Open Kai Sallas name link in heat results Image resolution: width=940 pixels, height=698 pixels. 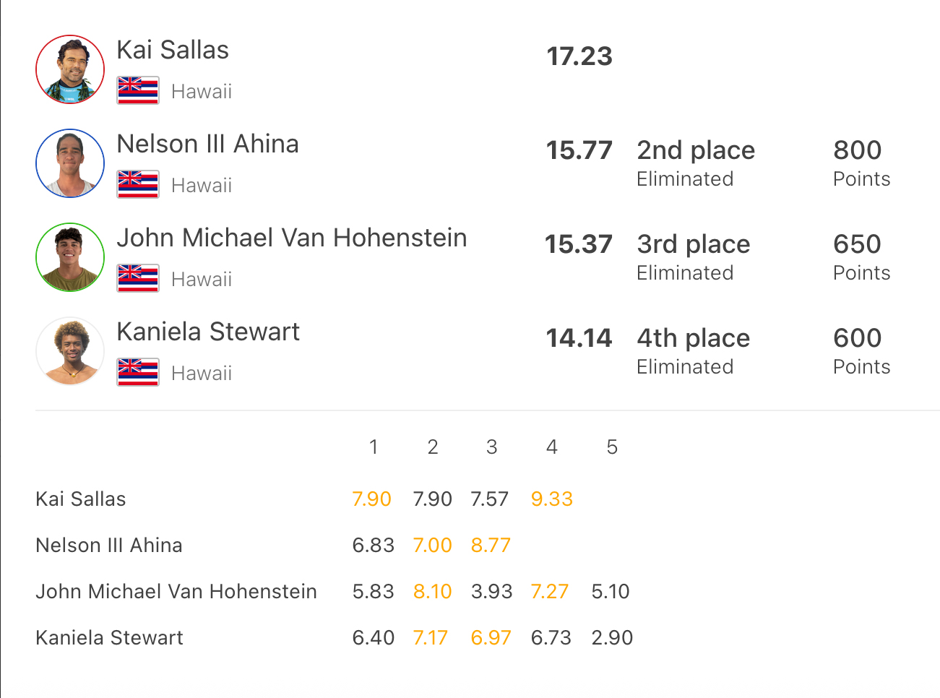(x=173, y=50)
